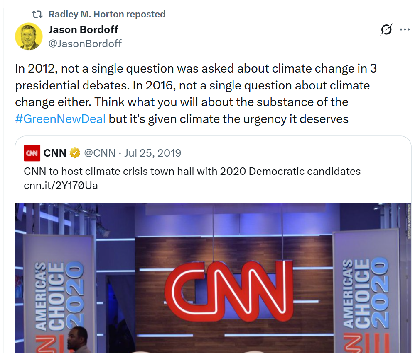Click the repost arrows icon
This screenshot has height=353, width=420.
(37, 14)
